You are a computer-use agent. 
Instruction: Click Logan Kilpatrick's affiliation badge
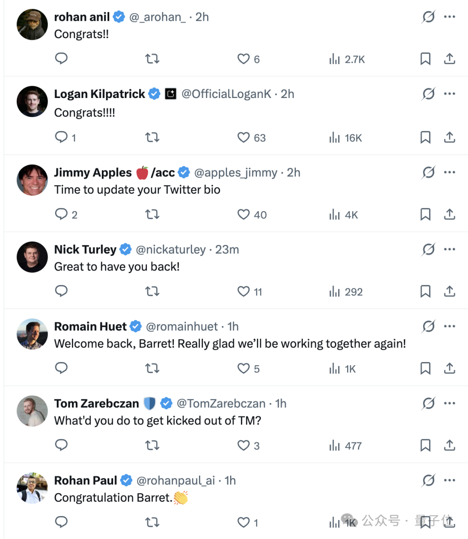[x=171, y=94]
